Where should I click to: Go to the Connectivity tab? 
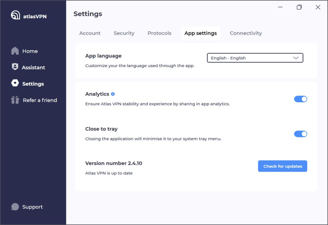point(246,33)
